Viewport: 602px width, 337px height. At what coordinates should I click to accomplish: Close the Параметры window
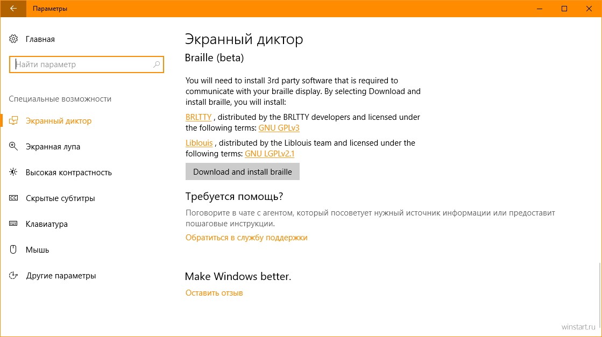point(589,9)
